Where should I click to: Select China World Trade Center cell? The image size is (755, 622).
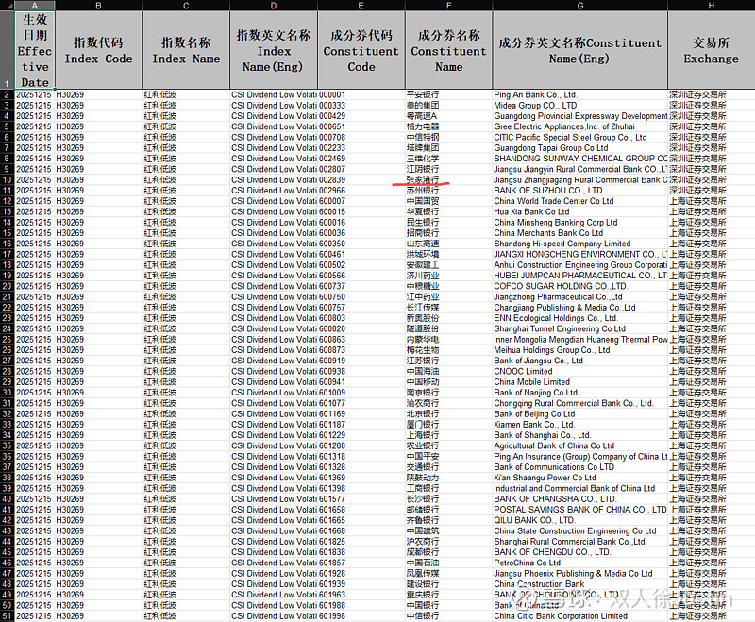pos(579,201)
